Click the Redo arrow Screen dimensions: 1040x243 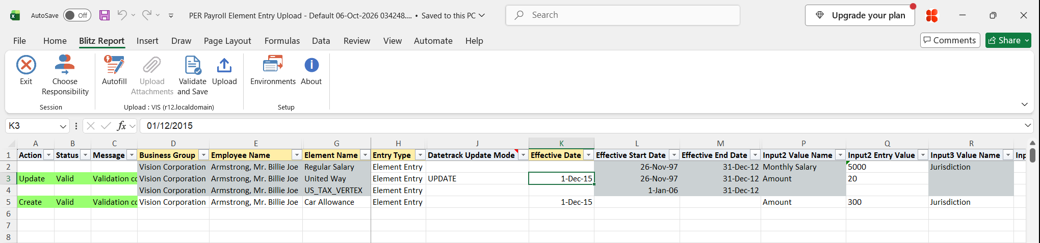click(146, 15)
